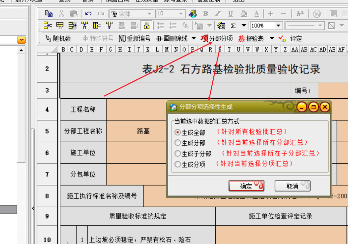Click the third yellow icon with right arrow
This screenshot has width=348, height=244.
click(72, 26)
